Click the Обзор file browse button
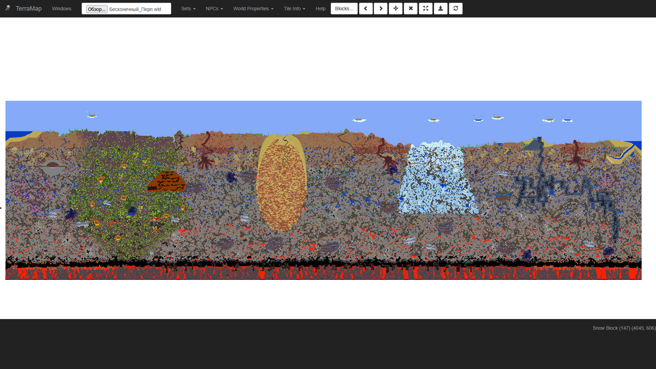Viewport: 656px width, 369px height. (x=96, y=9)
